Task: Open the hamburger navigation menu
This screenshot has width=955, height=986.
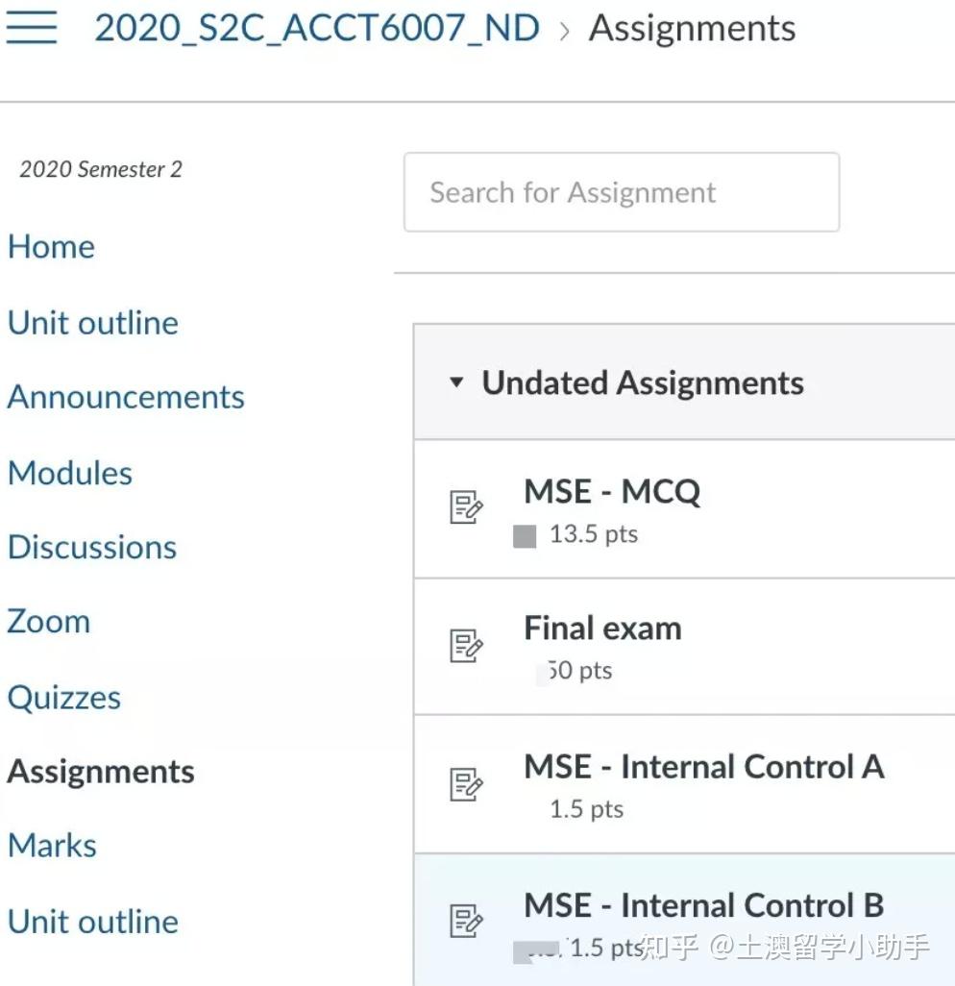Action: coord(32,28)
